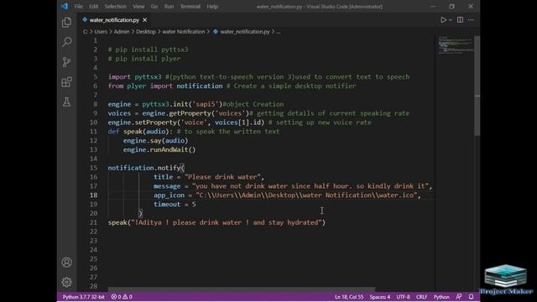537x302 pixels.
Task: Open the Help menu
Action: [x=212, y=6]
